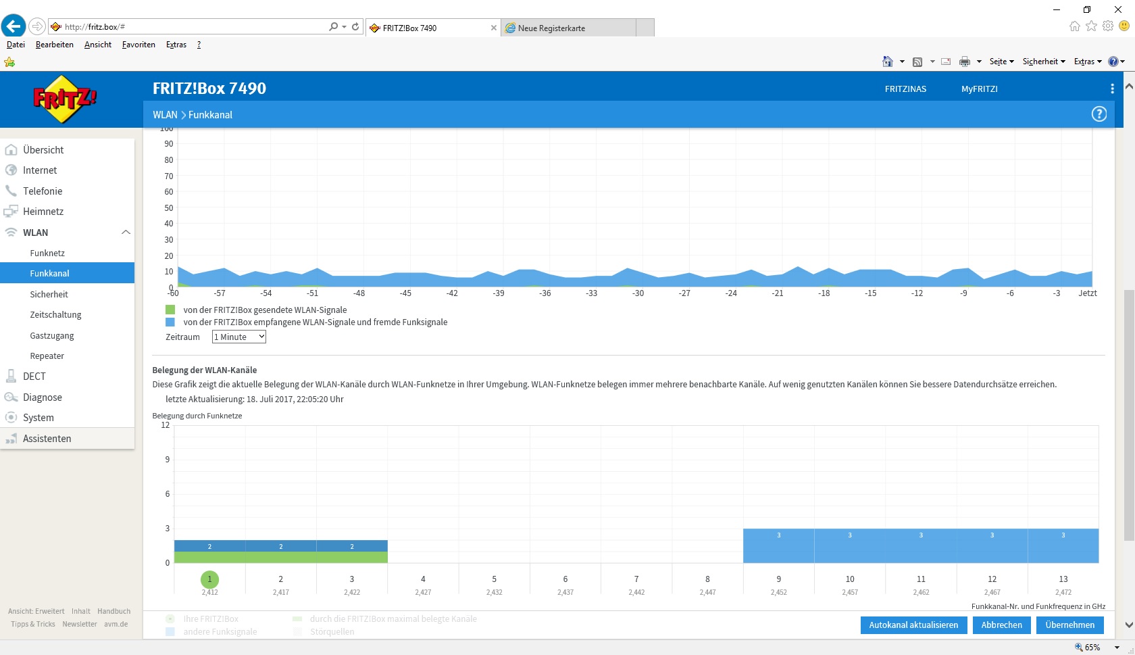The width and height of the screenshot is (1135, 655).
Task: Open the MyFRITZ! link
Action: click(980, 89)
